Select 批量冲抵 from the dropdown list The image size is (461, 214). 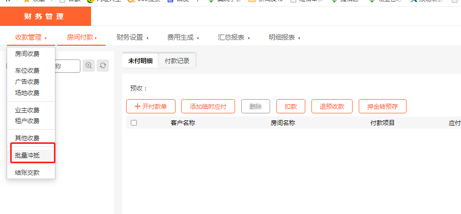27,156
